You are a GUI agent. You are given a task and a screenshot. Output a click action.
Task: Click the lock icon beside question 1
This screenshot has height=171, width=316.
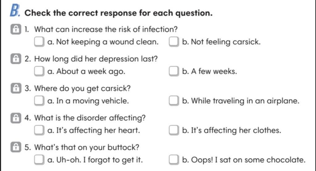tap(16, 29)
